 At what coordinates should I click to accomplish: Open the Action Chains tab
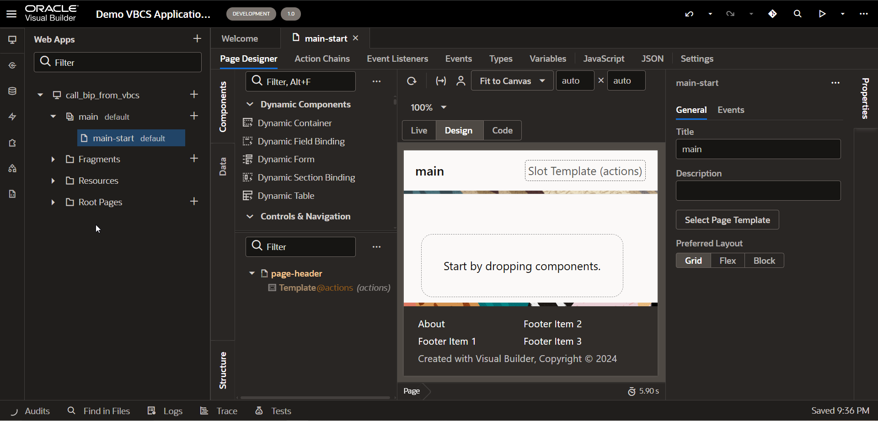[x=322, y=59]
